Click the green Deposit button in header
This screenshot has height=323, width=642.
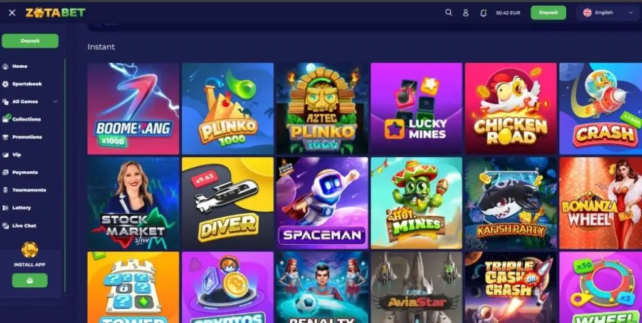[x=548, y=13]
